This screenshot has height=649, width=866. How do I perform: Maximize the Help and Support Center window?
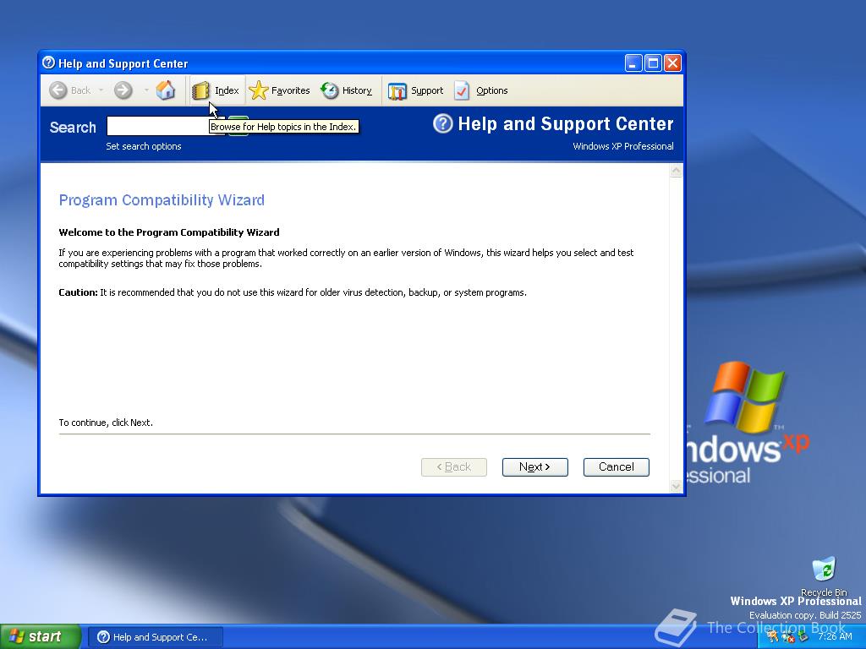click(653, 63)
